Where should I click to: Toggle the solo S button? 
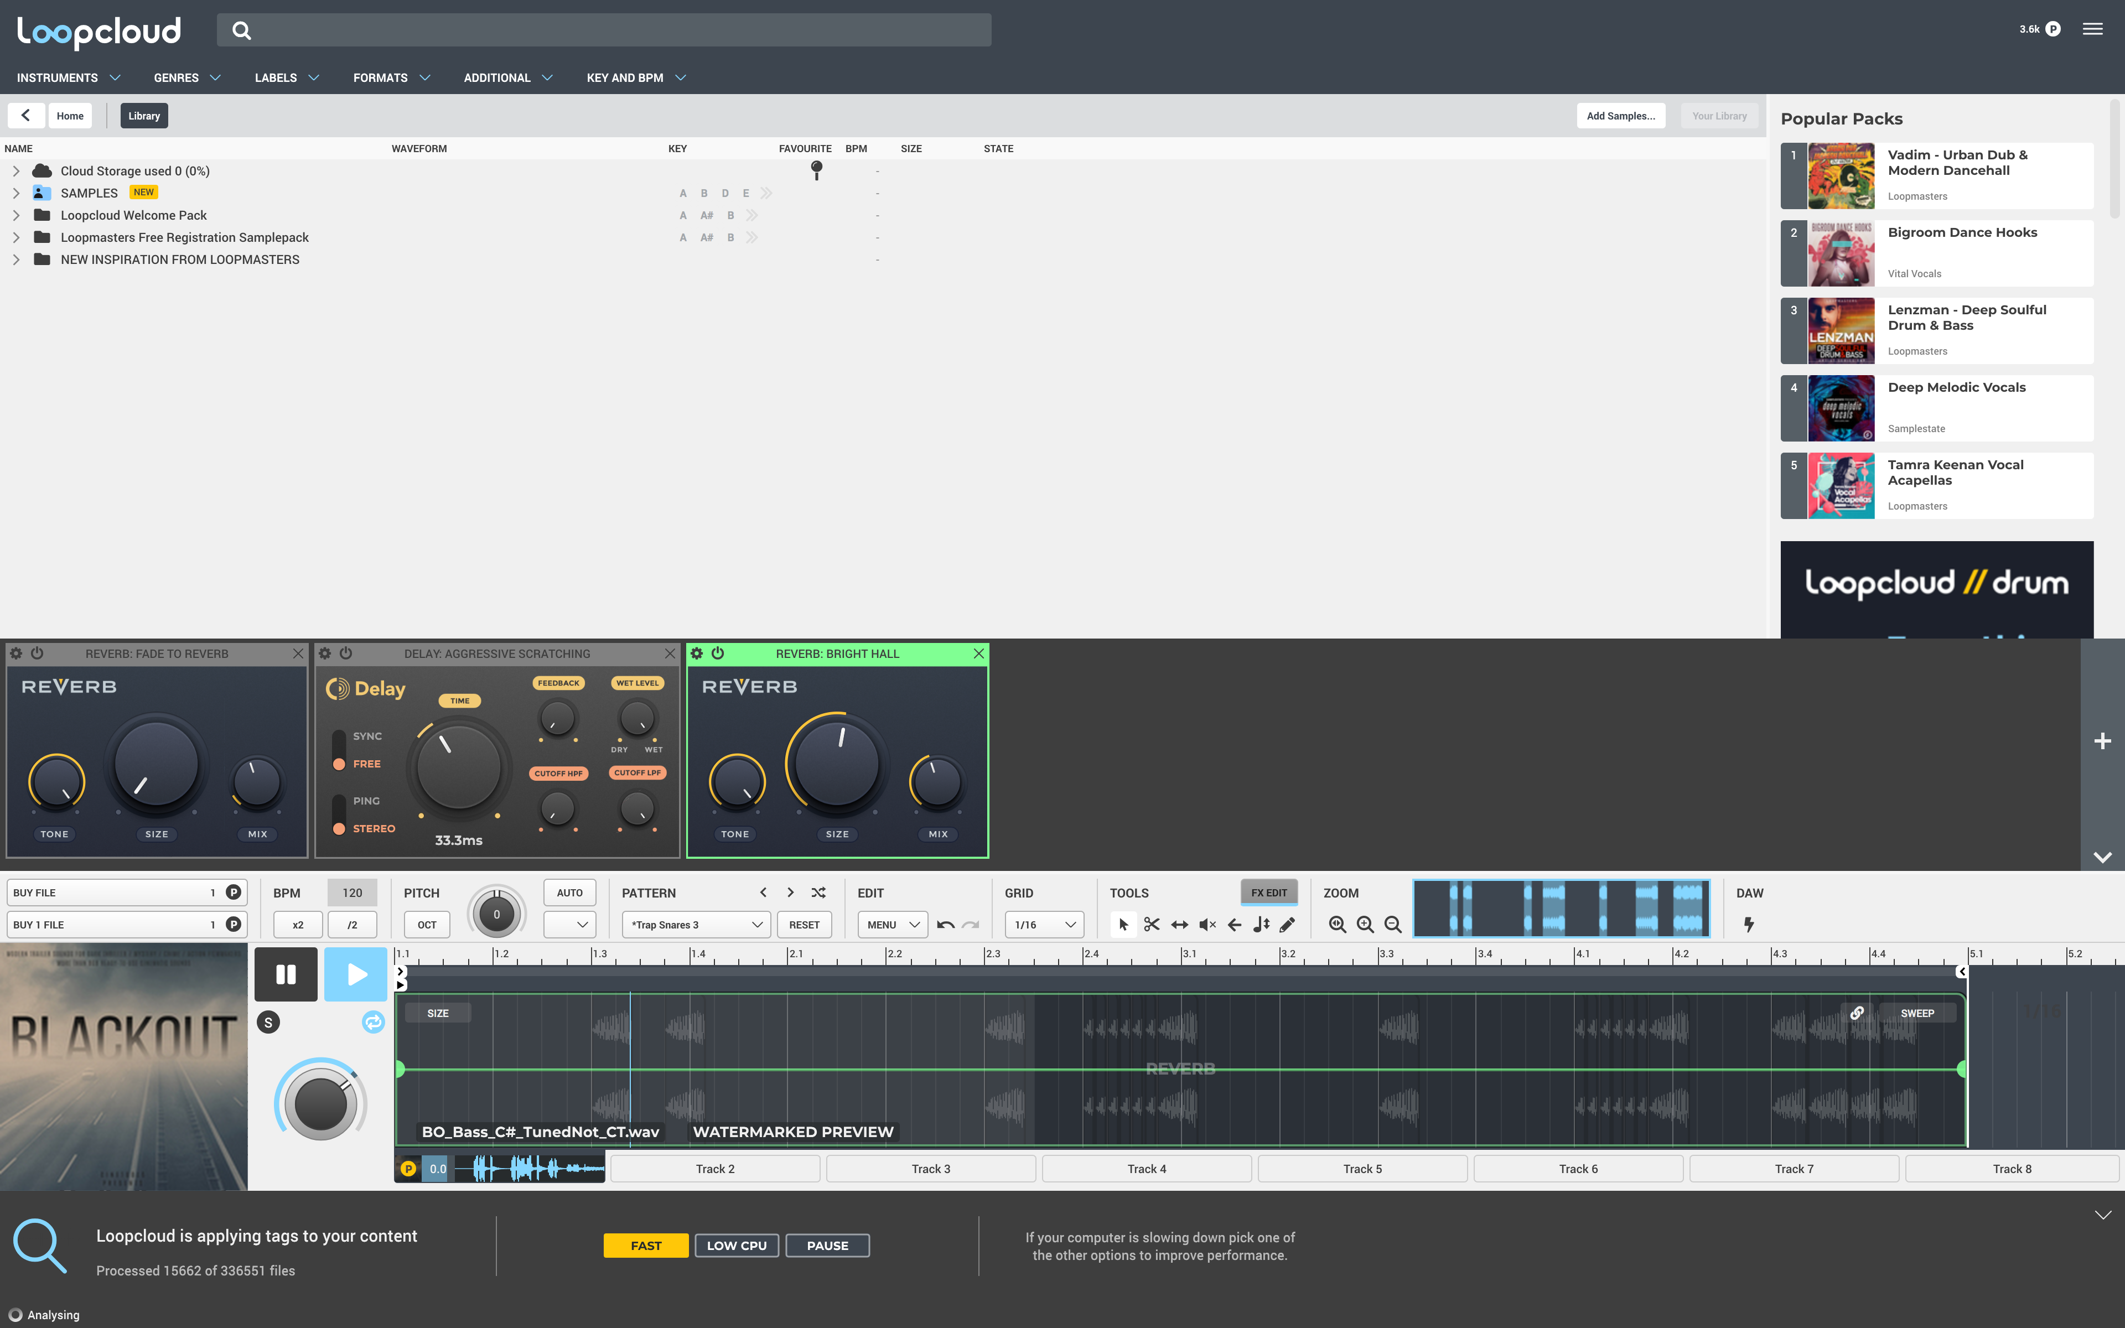point(269,1021)
